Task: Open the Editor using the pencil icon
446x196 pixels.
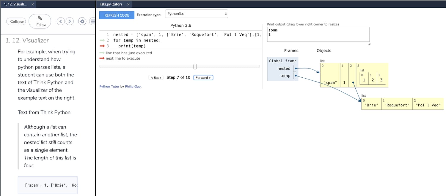Action: [x=40, y=21]
